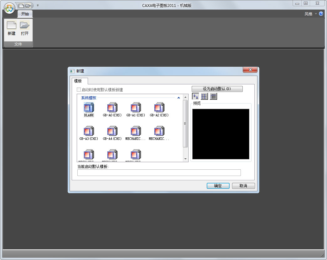Click the 打开 ribbon button

25,29
